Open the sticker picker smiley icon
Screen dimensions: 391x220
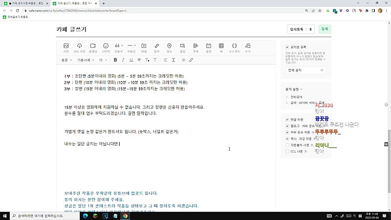[106, 47]
